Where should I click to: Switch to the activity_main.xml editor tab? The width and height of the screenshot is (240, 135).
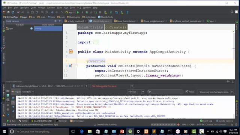(75, 21)
